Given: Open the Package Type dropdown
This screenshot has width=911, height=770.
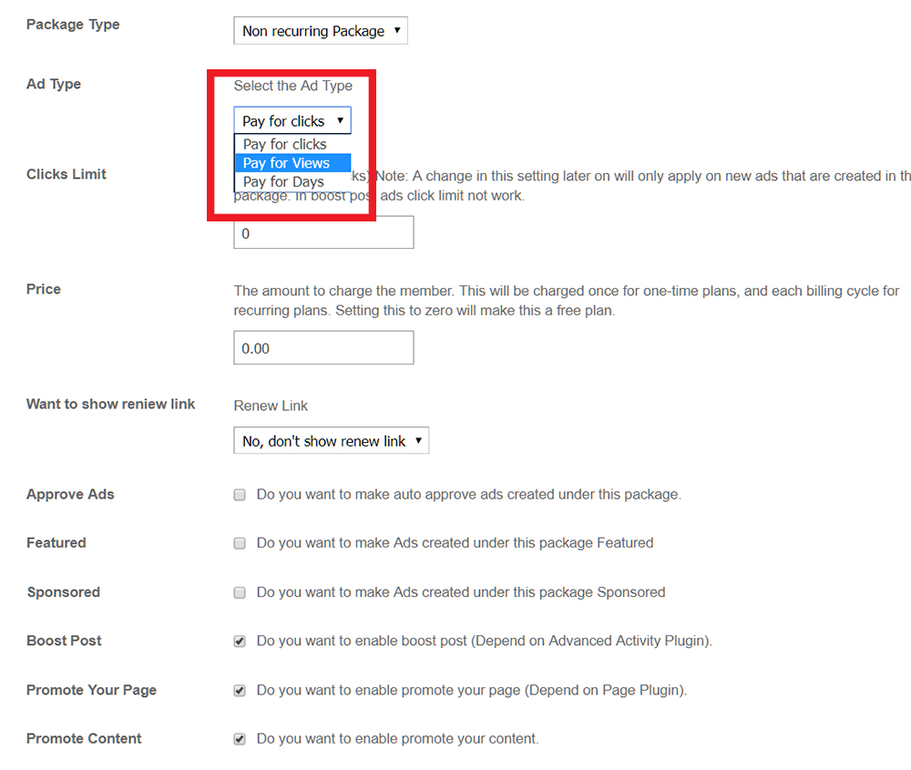Looking at the screenshot, I should (x=320, y=31).
